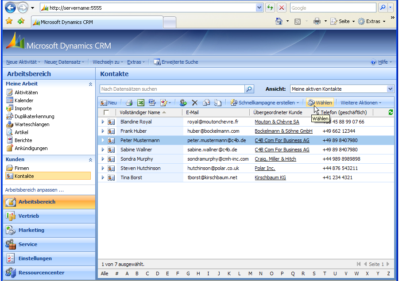399x281 pixels.
Task: Switch to the Vertrieb area
Action: (x=28, y=216)
